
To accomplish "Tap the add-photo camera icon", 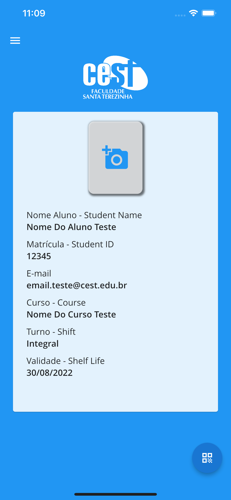I will click(x=115, y=157).
